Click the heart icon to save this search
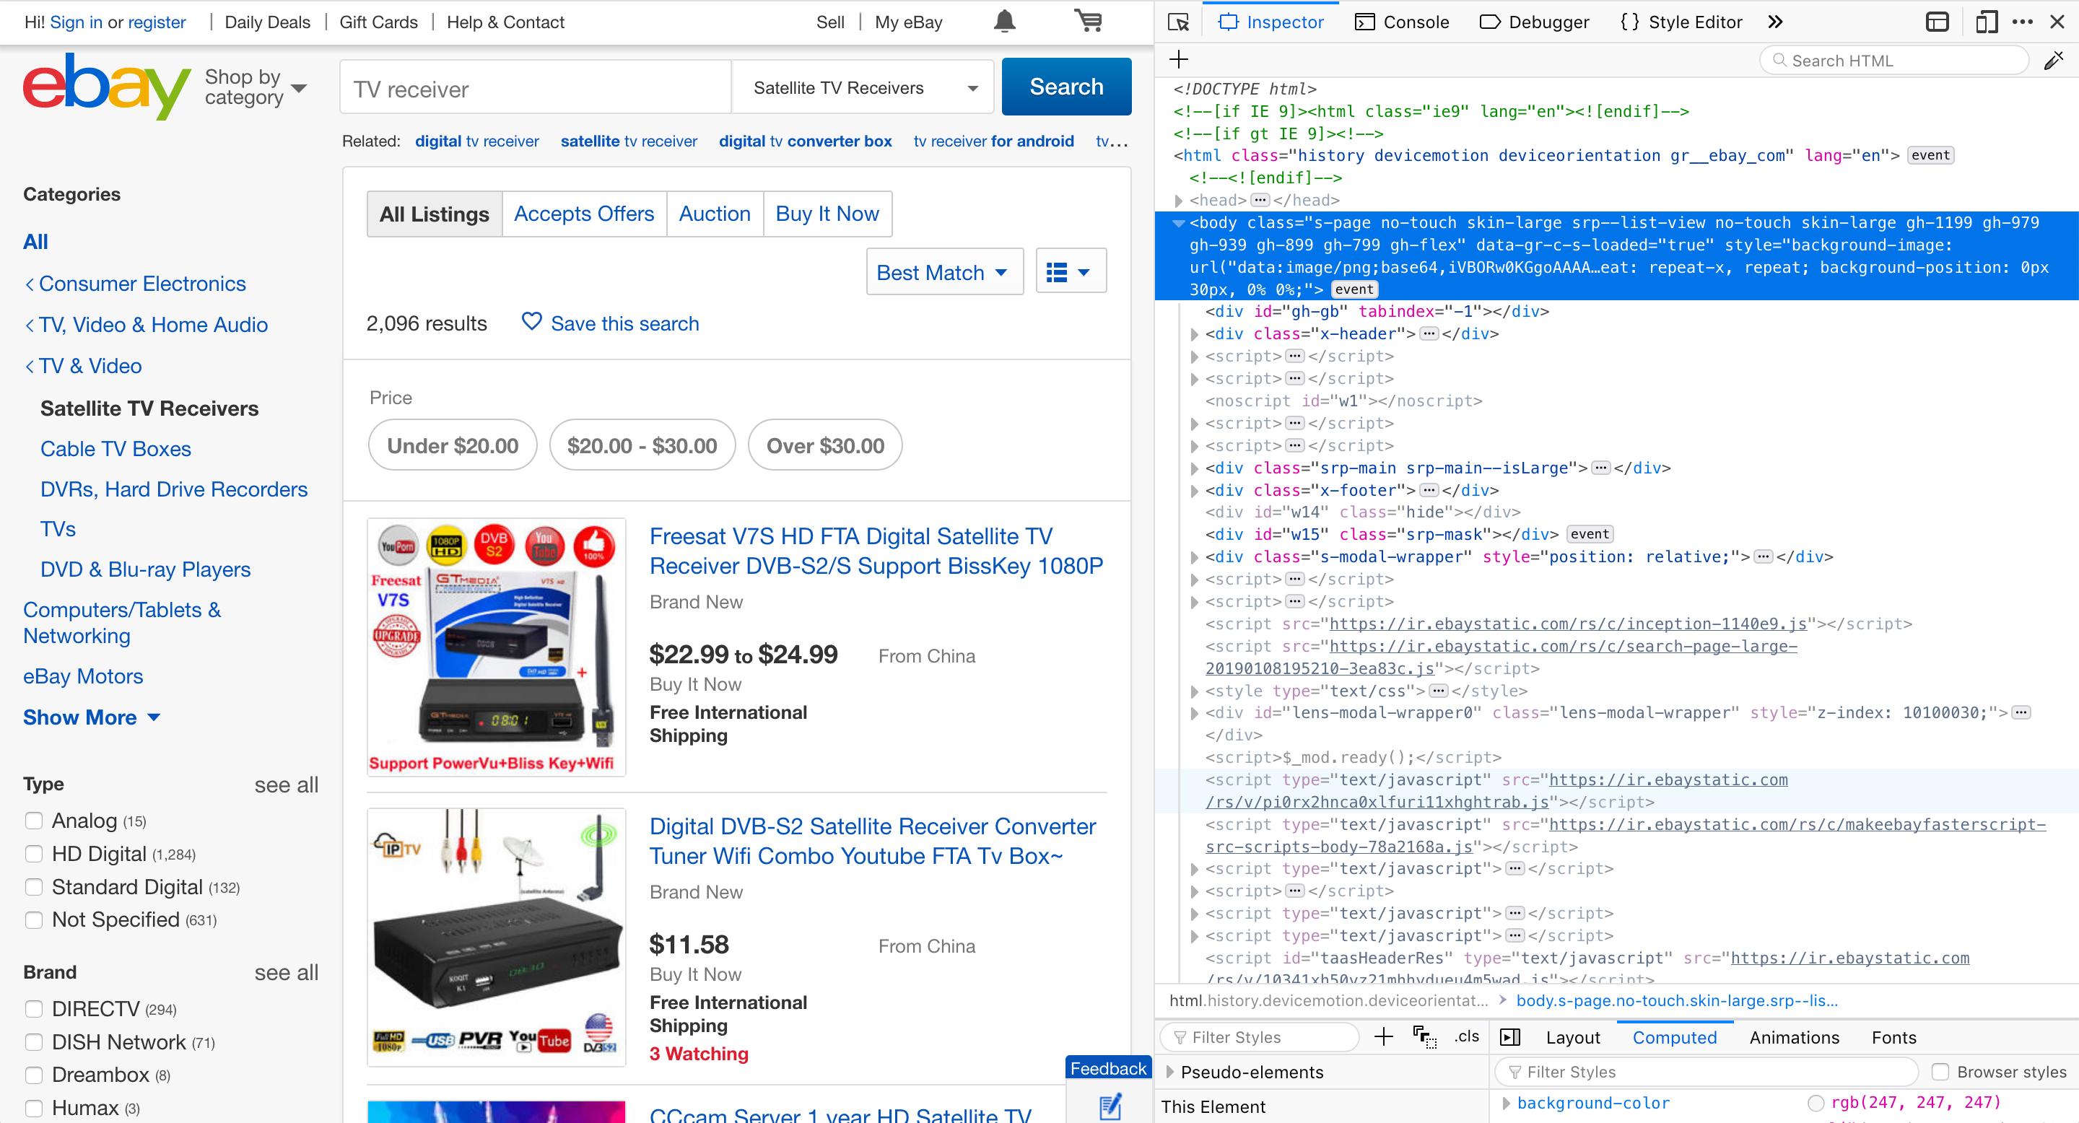2079x1123 pixels. [x=531, y=322]
